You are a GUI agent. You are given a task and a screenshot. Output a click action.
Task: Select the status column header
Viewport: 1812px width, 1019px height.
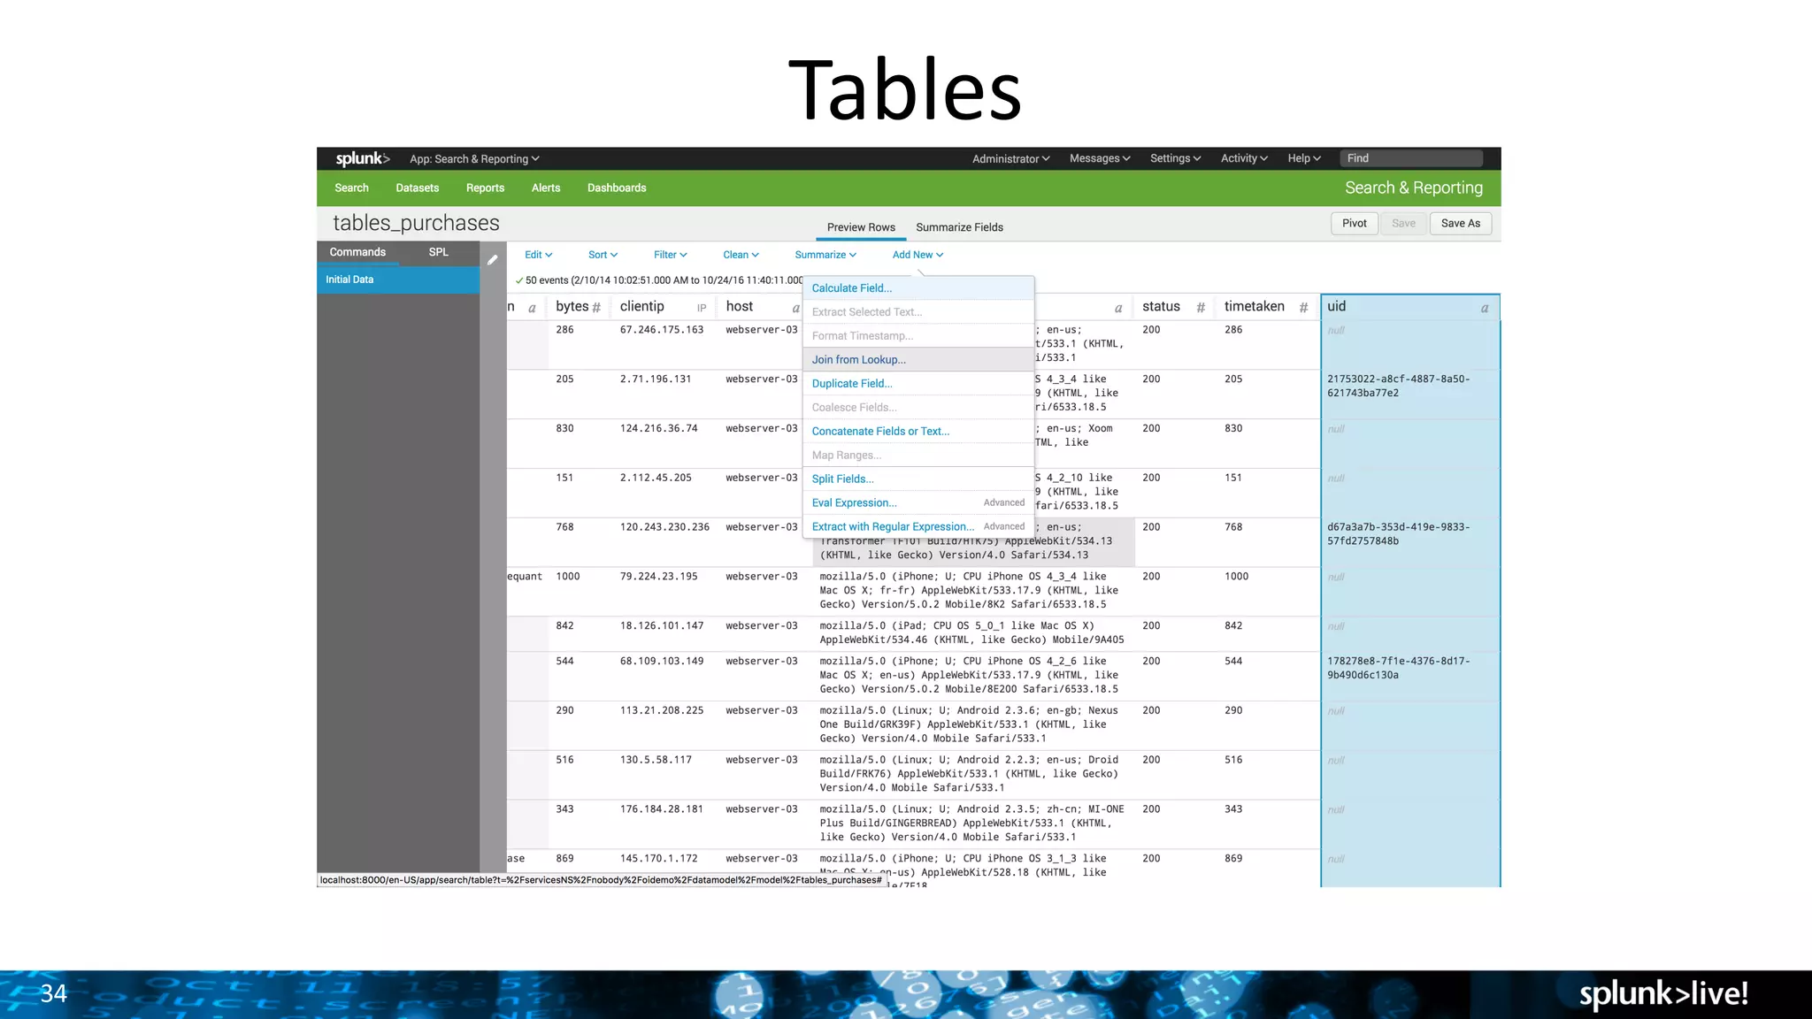coord(1173,307)
